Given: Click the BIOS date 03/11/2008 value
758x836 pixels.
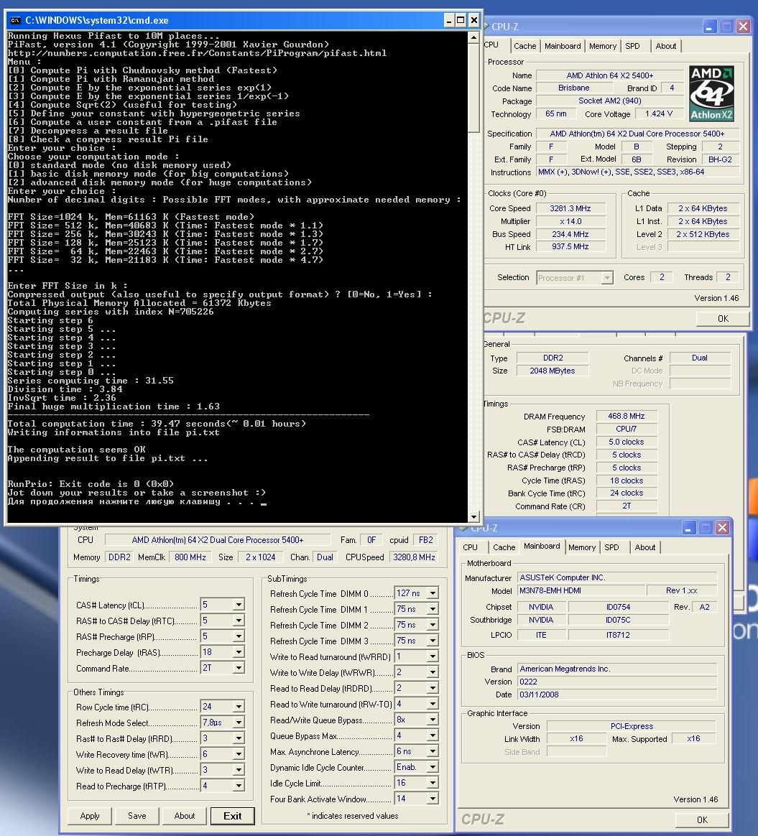Looking at the screenshot, I should coord(616,695).
